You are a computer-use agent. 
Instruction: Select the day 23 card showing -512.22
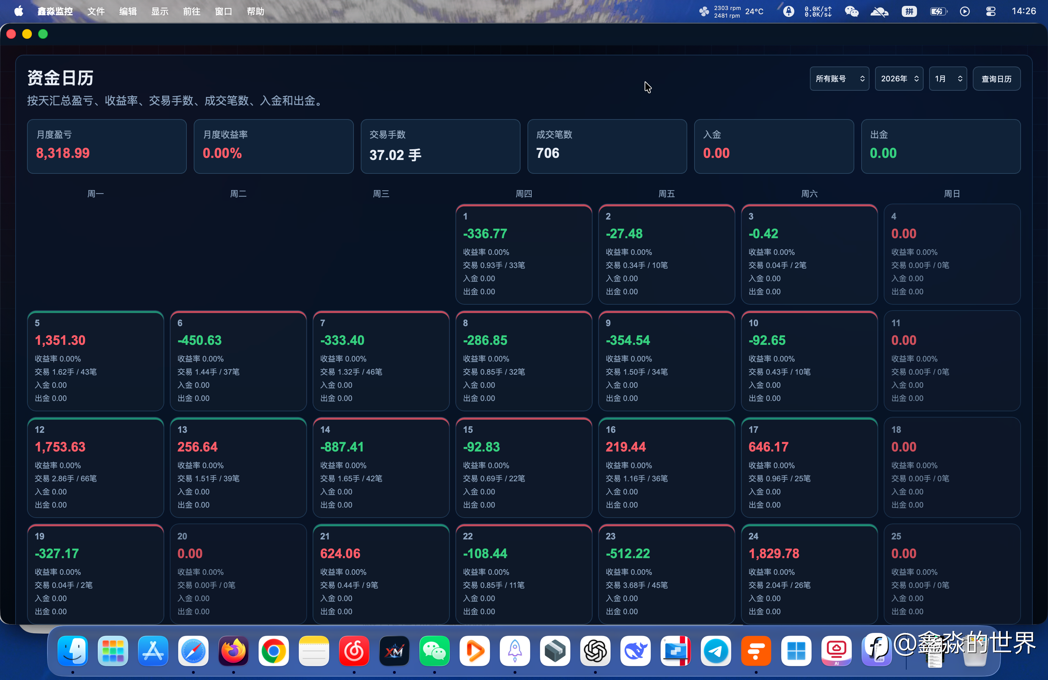(667, 574)
